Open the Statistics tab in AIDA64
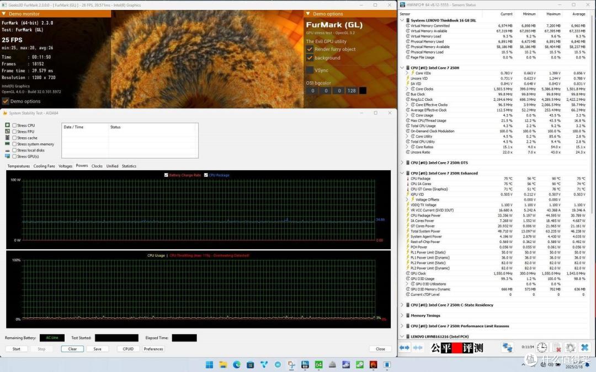 click(x=129, y=166)
